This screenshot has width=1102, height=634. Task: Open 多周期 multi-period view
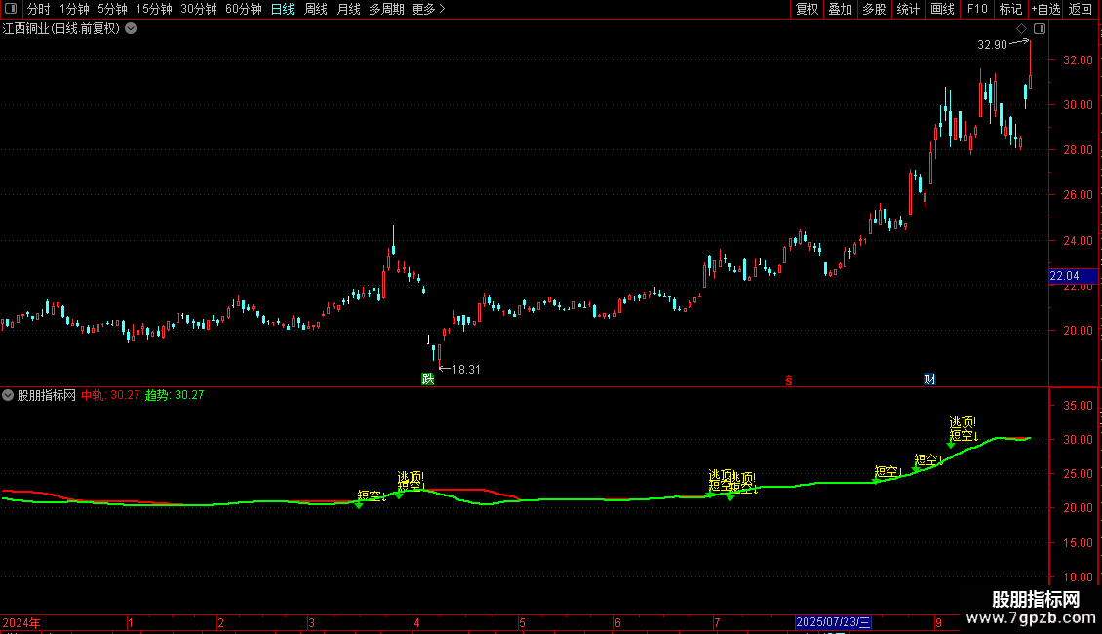point(386,9)
